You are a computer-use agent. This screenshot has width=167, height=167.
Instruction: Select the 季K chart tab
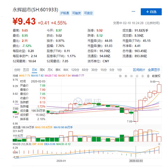(x=58, y=70)
